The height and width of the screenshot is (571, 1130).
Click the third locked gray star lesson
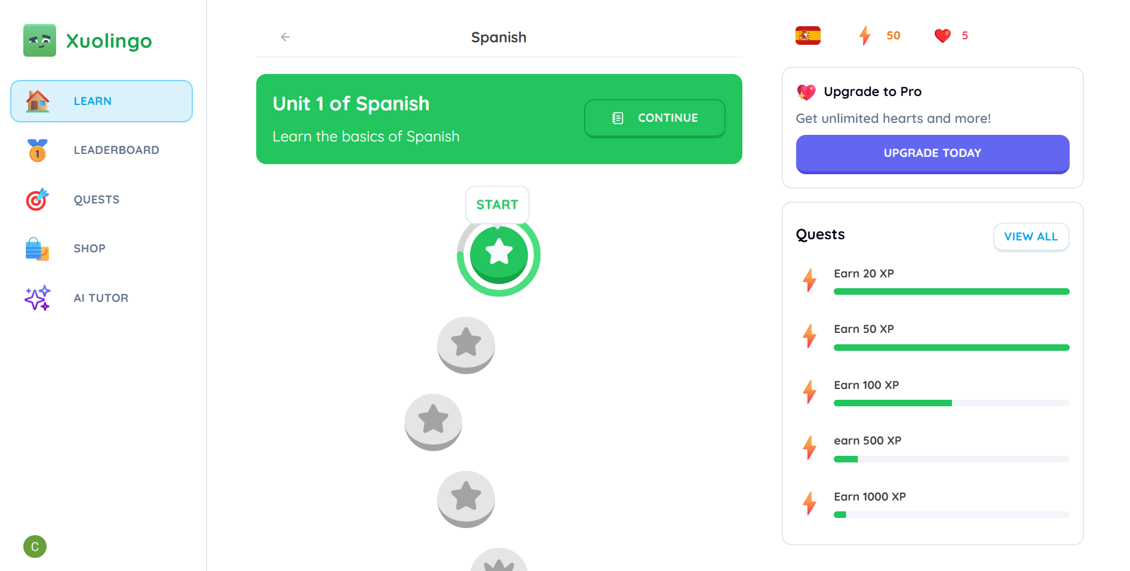(466, 498)
